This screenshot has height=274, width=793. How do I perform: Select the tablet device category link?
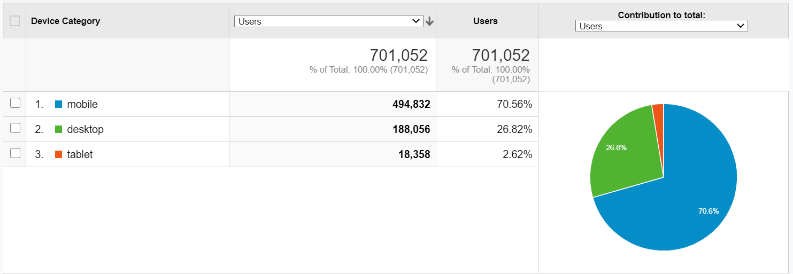coord(80,154)
